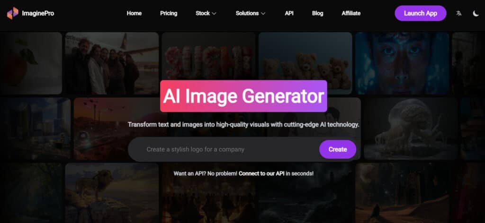Open the Affiliate page

click(351, 13)
